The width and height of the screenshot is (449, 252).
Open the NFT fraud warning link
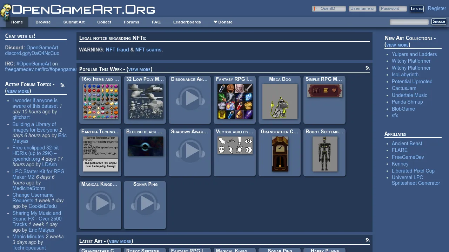(118, 50)
